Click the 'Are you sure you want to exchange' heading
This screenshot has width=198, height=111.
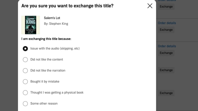[67, 6]
